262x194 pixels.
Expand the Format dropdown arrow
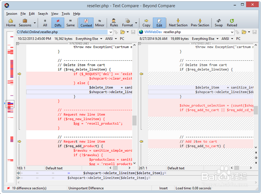136,23
